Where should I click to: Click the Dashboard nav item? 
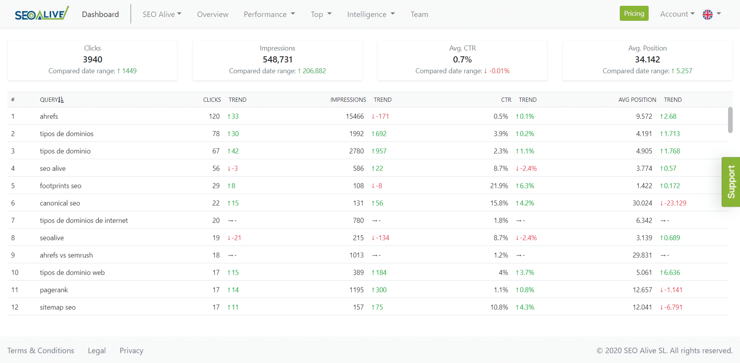[x=100, y=14]
